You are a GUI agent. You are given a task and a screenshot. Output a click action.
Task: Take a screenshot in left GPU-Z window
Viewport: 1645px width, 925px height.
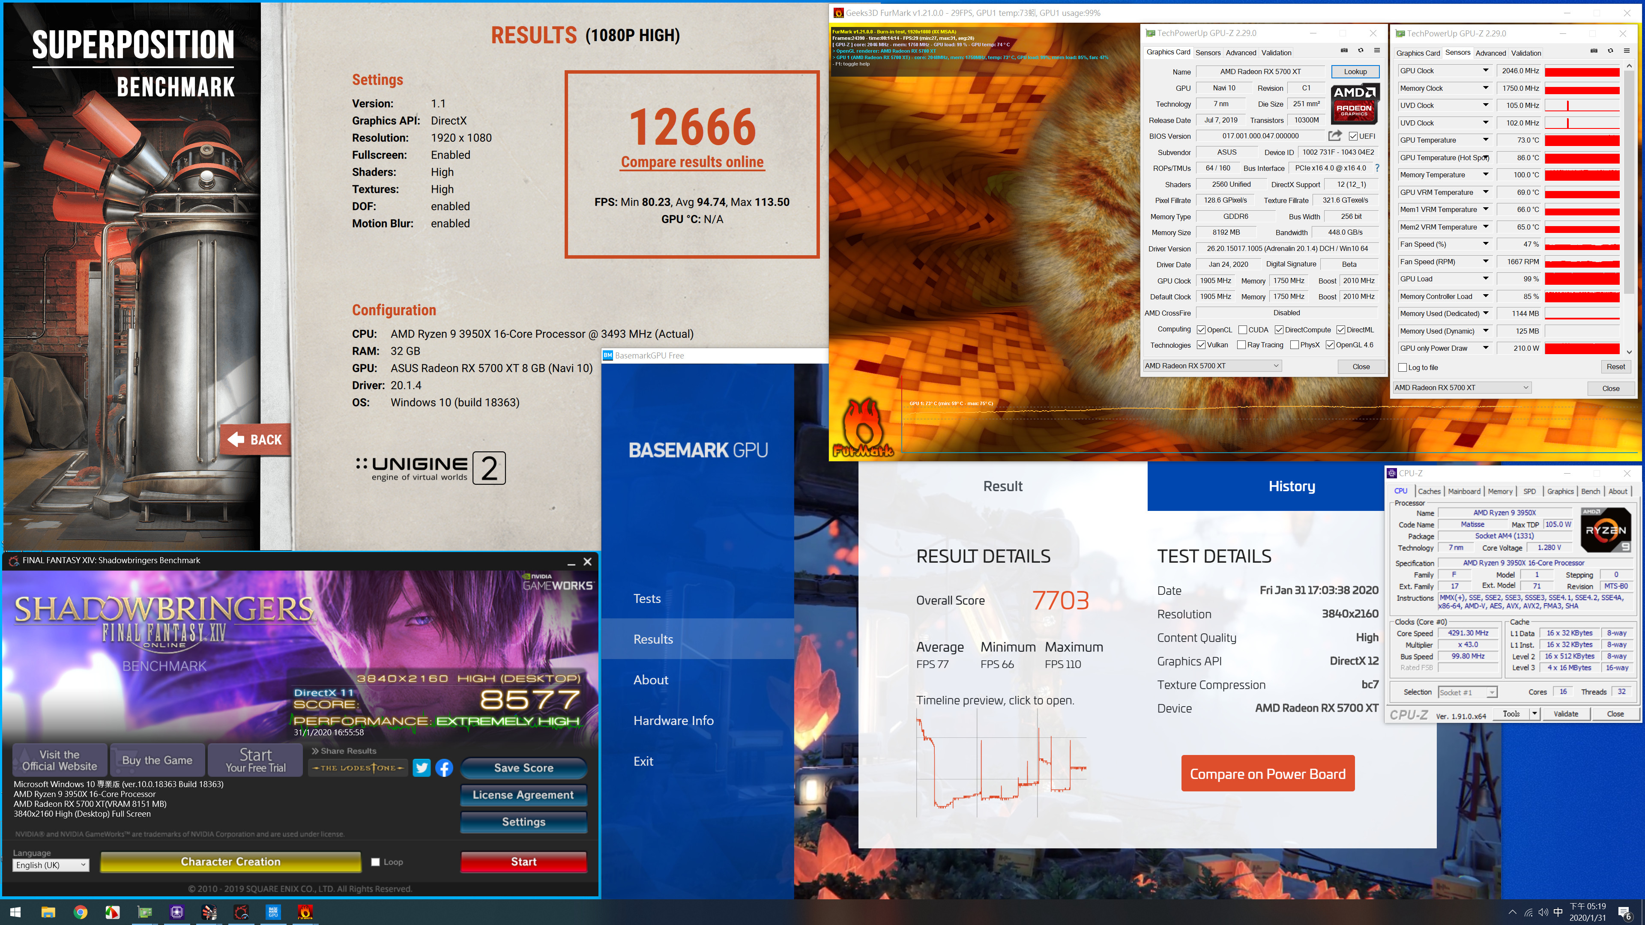1343,51
